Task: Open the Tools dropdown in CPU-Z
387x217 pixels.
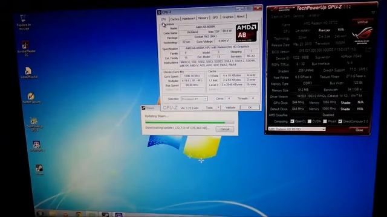Action: 212,108
